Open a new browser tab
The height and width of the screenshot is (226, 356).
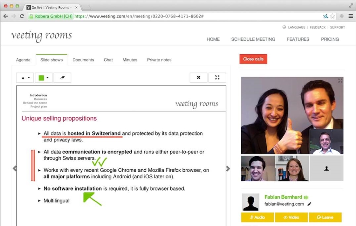(x=86, y=8)
